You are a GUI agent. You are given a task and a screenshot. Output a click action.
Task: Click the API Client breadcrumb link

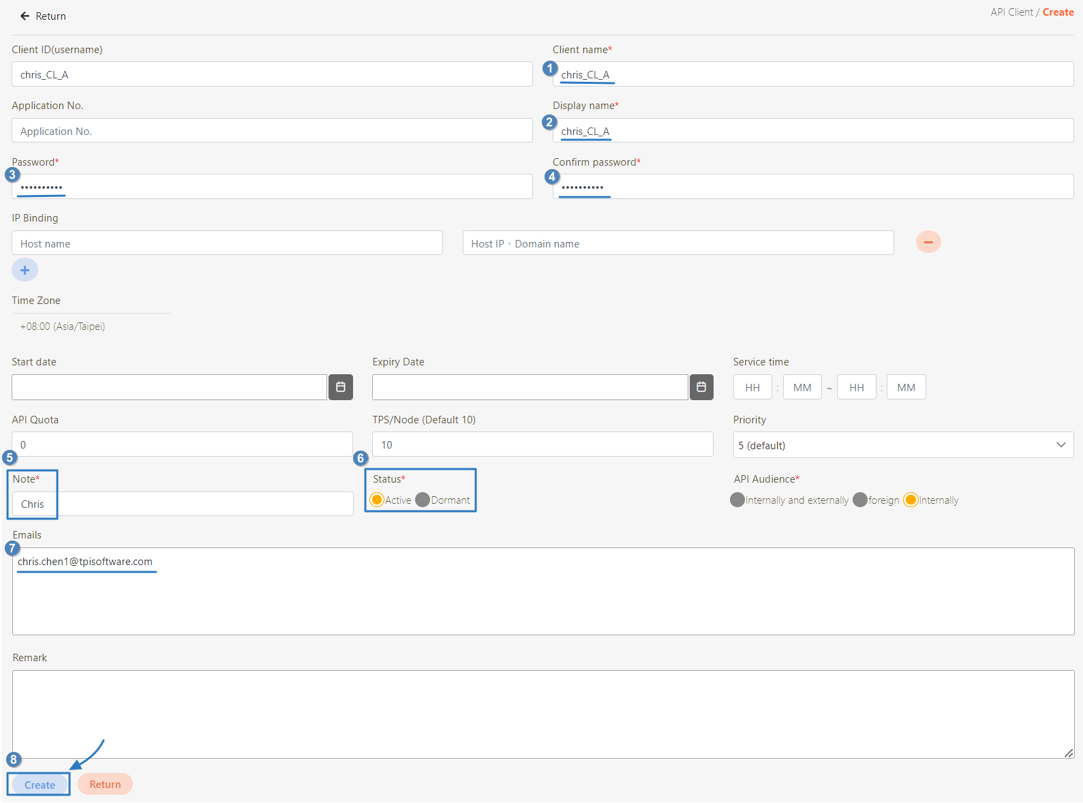(x=1011, y=12)
